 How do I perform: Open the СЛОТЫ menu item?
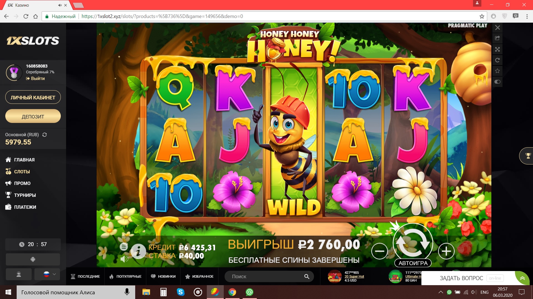point(22,172)
